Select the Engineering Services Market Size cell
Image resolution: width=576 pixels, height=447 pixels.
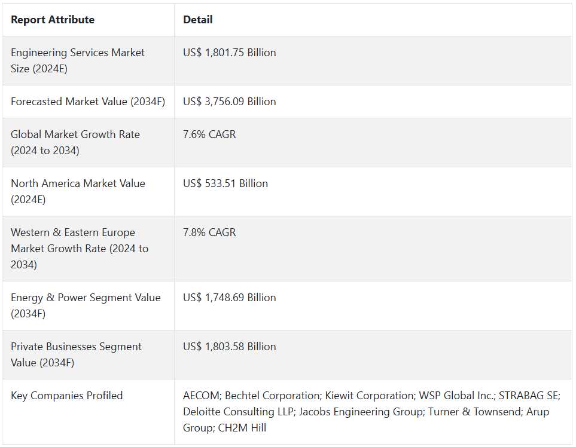pos(78,60)
